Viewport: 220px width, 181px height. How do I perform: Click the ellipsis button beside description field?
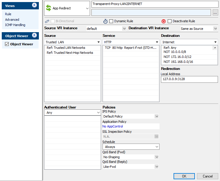coord(215,13)
